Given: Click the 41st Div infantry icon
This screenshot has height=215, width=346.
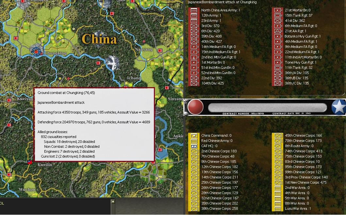Looking at the screenshot, I should point(277,21).
